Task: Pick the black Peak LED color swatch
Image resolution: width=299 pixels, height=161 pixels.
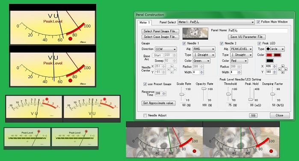Action: [270, 61]
